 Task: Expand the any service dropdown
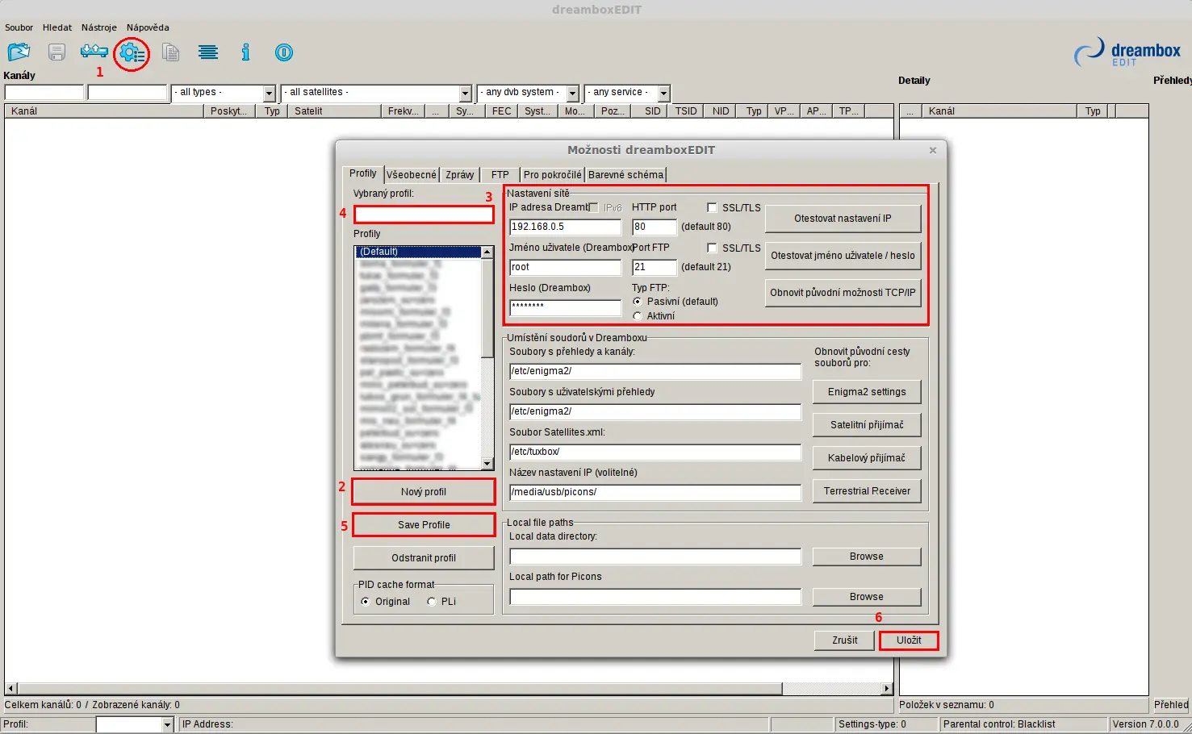pos(663,94)
